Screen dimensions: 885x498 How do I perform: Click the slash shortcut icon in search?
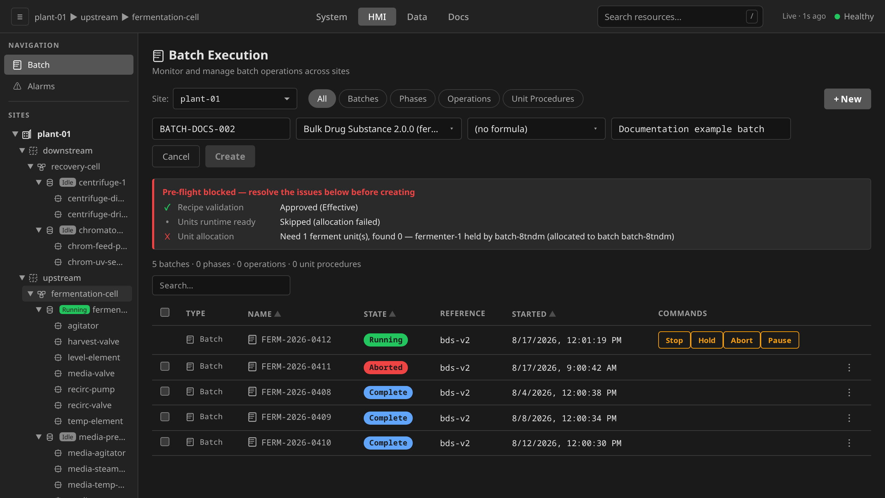[752, 17]
